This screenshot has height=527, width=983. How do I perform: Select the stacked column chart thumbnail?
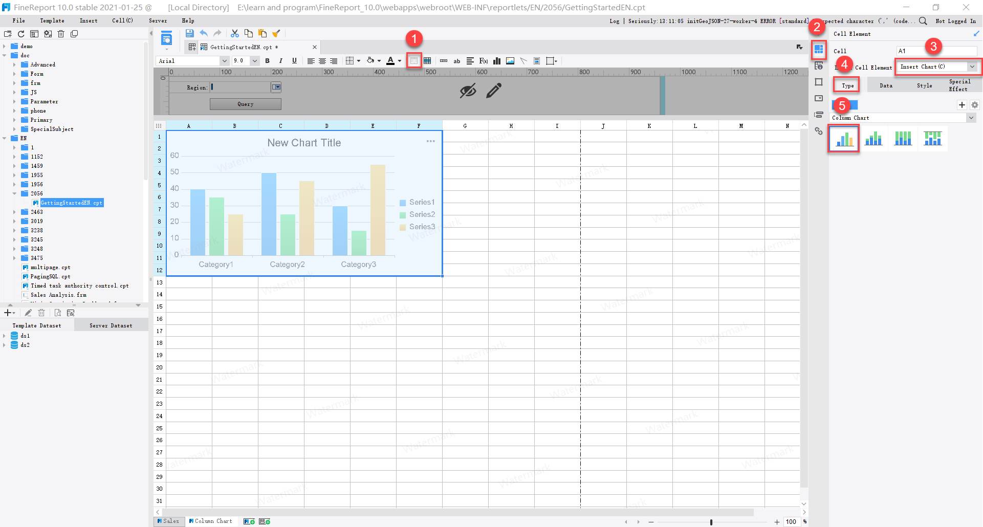click(x=873, y=139)
